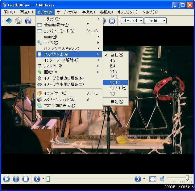Open オーディオ(A) menu in menu bar
195x191 pixels.
pos(67,12)
